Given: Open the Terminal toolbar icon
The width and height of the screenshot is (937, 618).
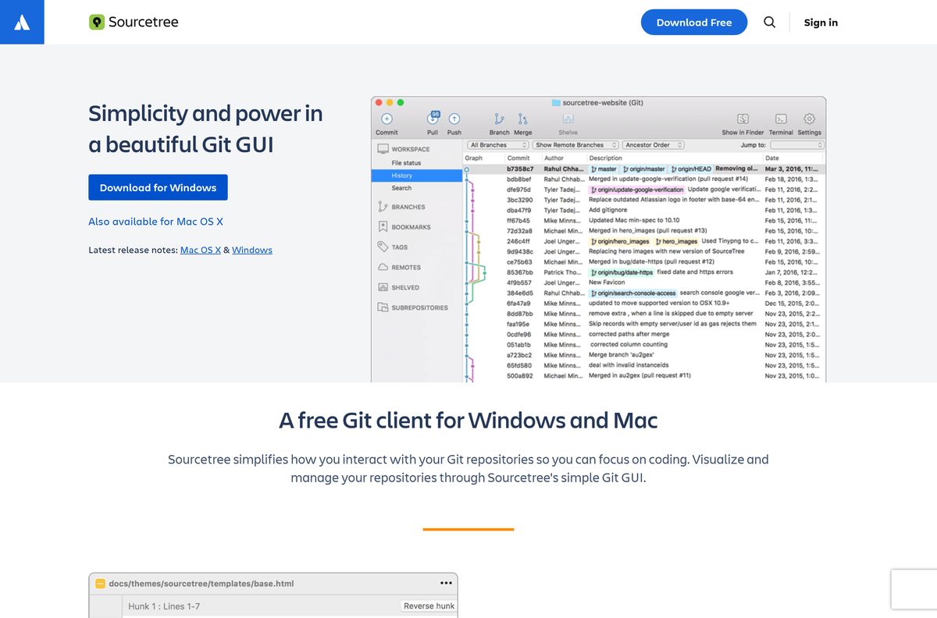Looking at the screenshot, I should click(x=781, y=119).
